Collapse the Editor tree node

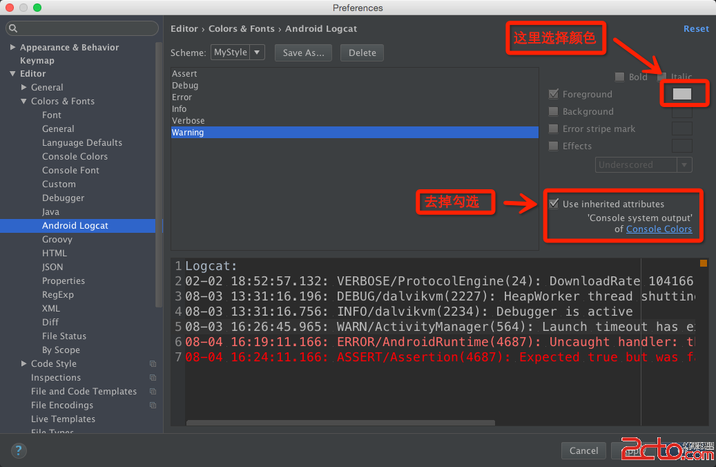pyautogui.click(x=13, y=73)
